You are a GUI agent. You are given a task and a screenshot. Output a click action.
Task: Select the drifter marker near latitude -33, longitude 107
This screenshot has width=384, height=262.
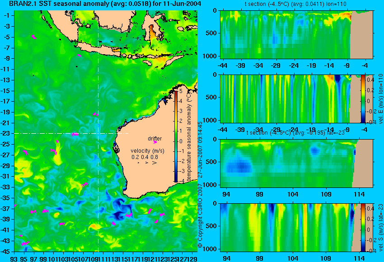coord(84,185)
